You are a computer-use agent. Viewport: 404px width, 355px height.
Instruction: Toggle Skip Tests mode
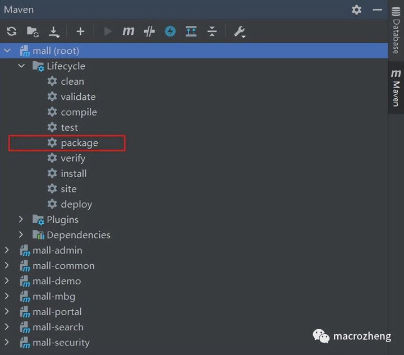[x=149, y=31]
